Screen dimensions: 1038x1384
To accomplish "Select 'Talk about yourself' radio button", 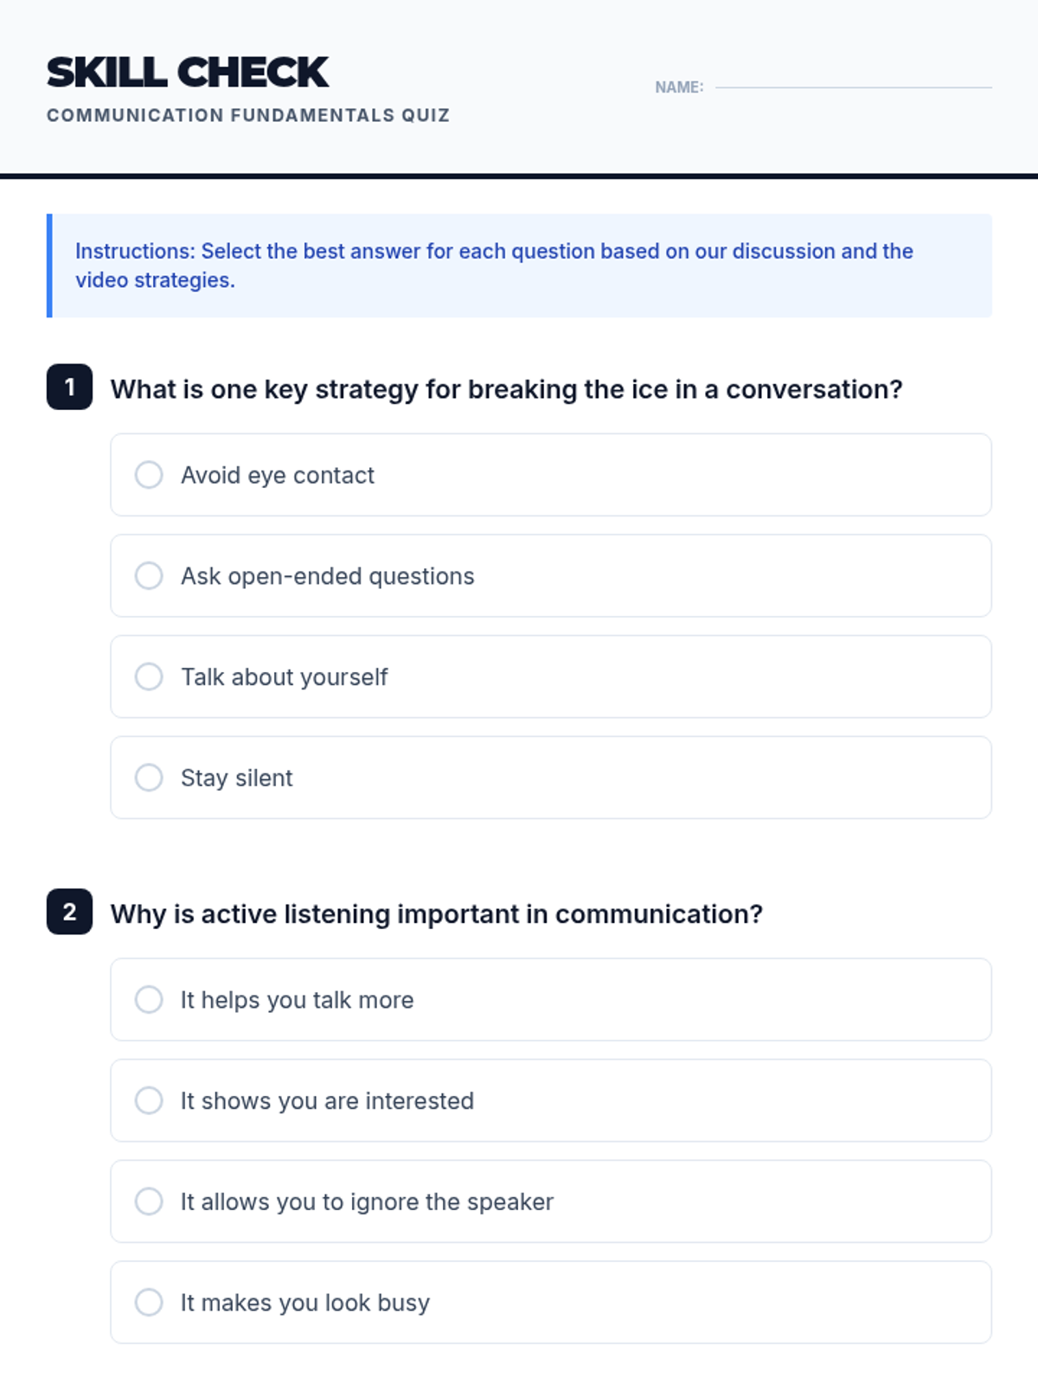I will (x=149, y=676).
